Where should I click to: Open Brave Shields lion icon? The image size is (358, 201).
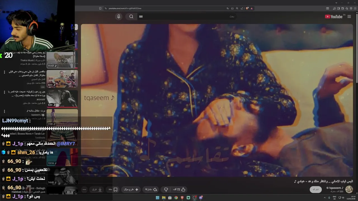click(x=247, y=8)
